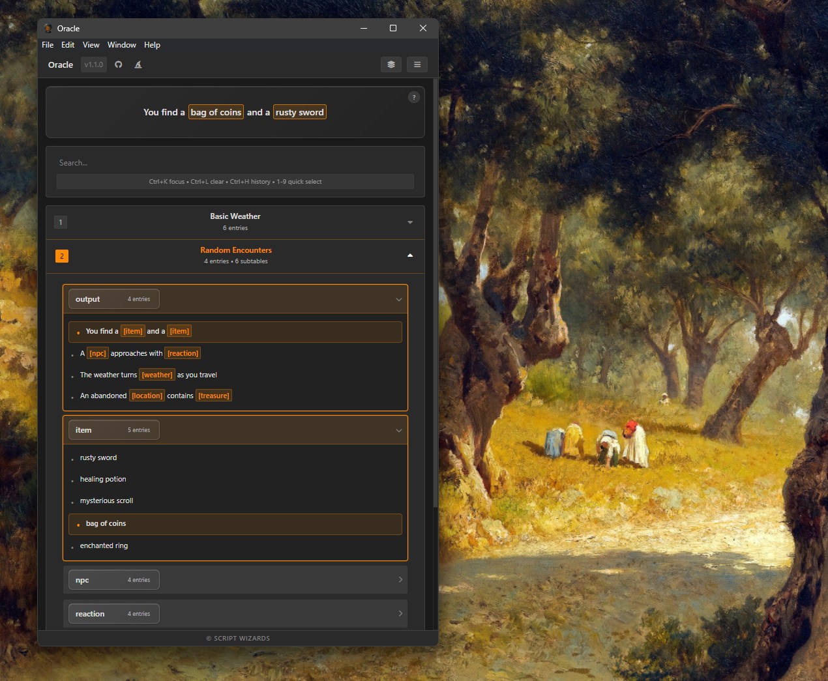Viewport: 828px width, 681px height.
Task: Click the Oracle app icon in title bar
Action: pyautogui.click(x=48, y=29)
